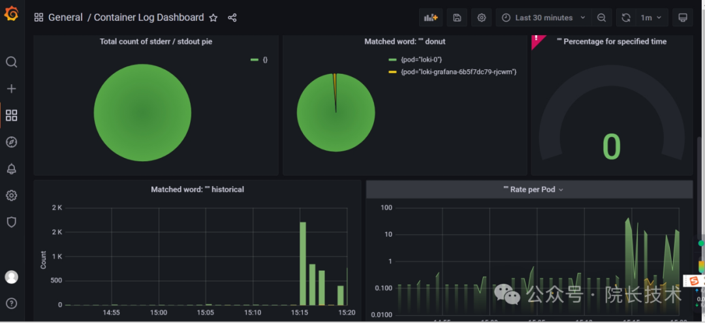Click the large green stderr/stdout pie
Image resolution: width=705 pixels, height=323 pixels.
coord(142,112)
